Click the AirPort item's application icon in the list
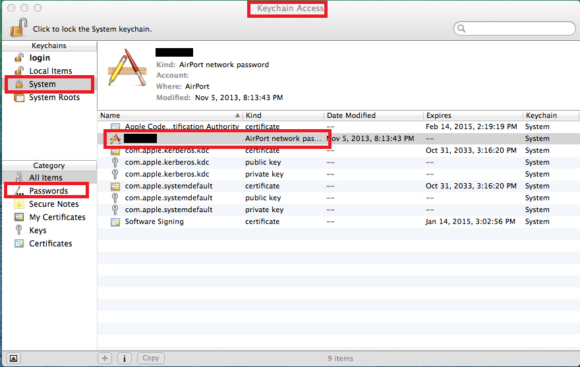 point(115,139)
